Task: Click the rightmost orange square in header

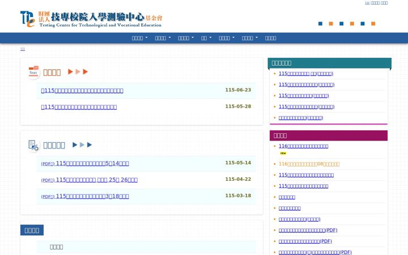Action: (373, 24)
